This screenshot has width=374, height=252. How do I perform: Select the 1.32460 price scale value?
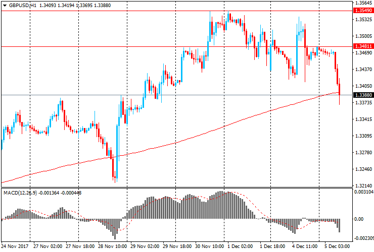coord(363,169)
